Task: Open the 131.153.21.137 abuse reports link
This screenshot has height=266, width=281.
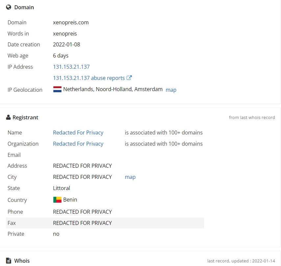Action: [x=89, y=78]
